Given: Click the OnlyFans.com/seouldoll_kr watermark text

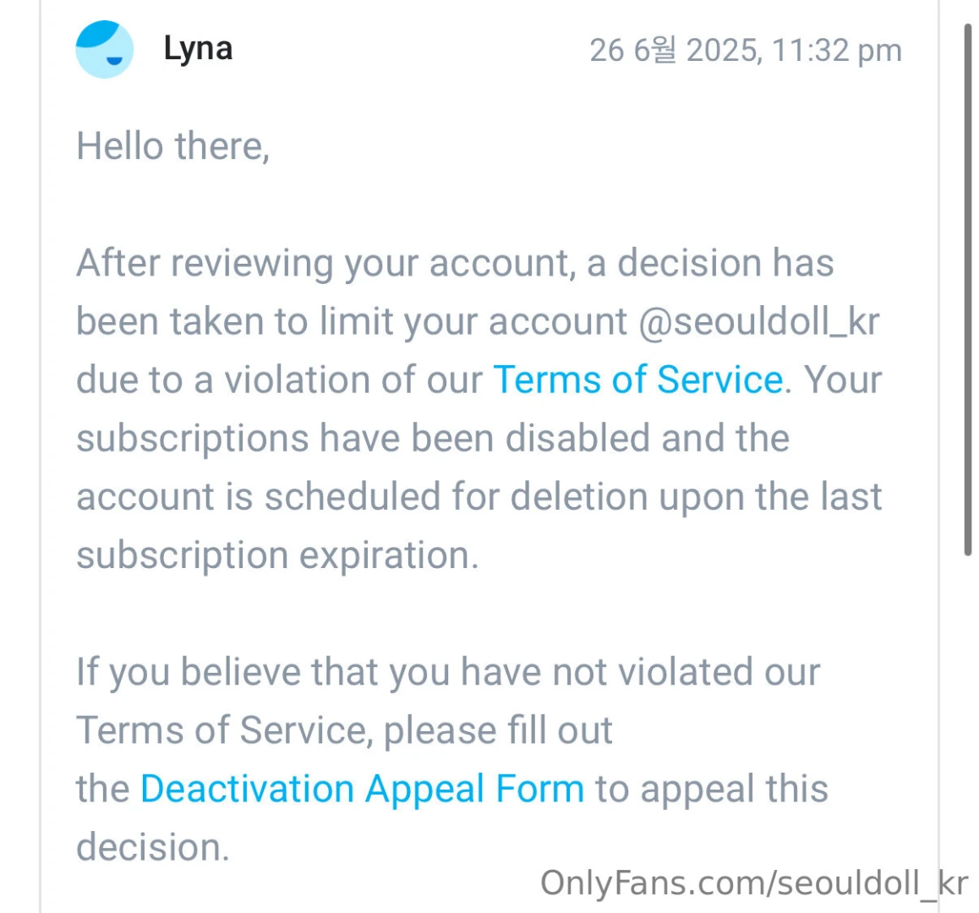Looking at the screenshot, I should point(754,883).
